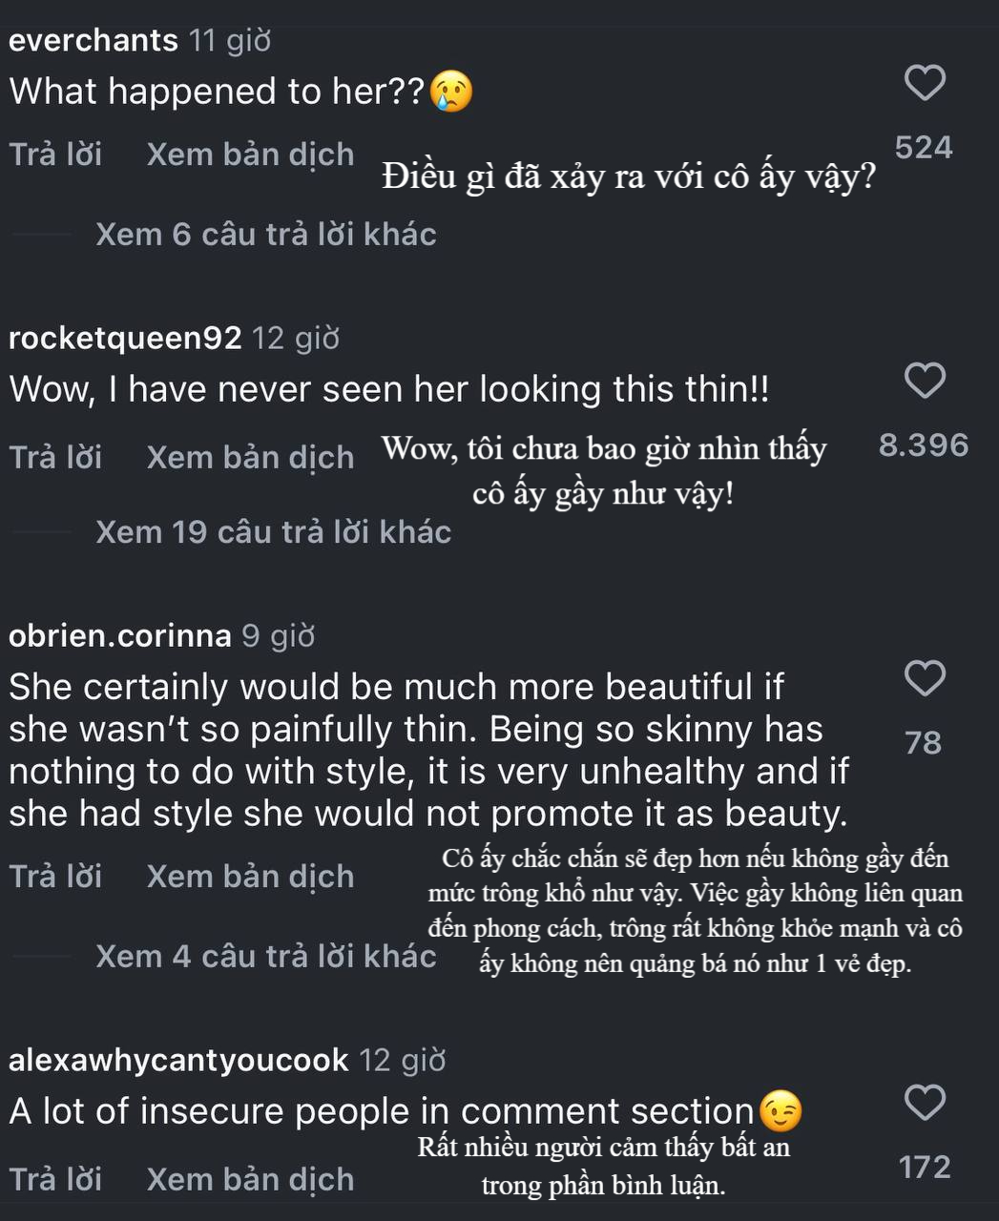Translate rocketqueen92's comment
Viewport: 999px width, 1221px height.
click(250, 458)
